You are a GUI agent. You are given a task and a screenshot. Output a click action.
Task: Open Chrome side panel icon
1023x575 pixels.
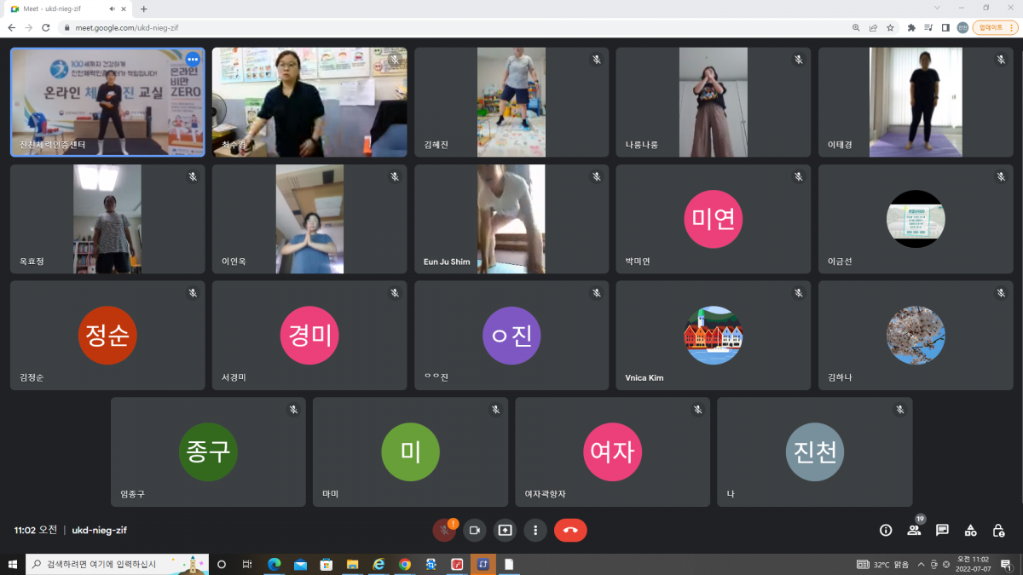click(945, 27)
